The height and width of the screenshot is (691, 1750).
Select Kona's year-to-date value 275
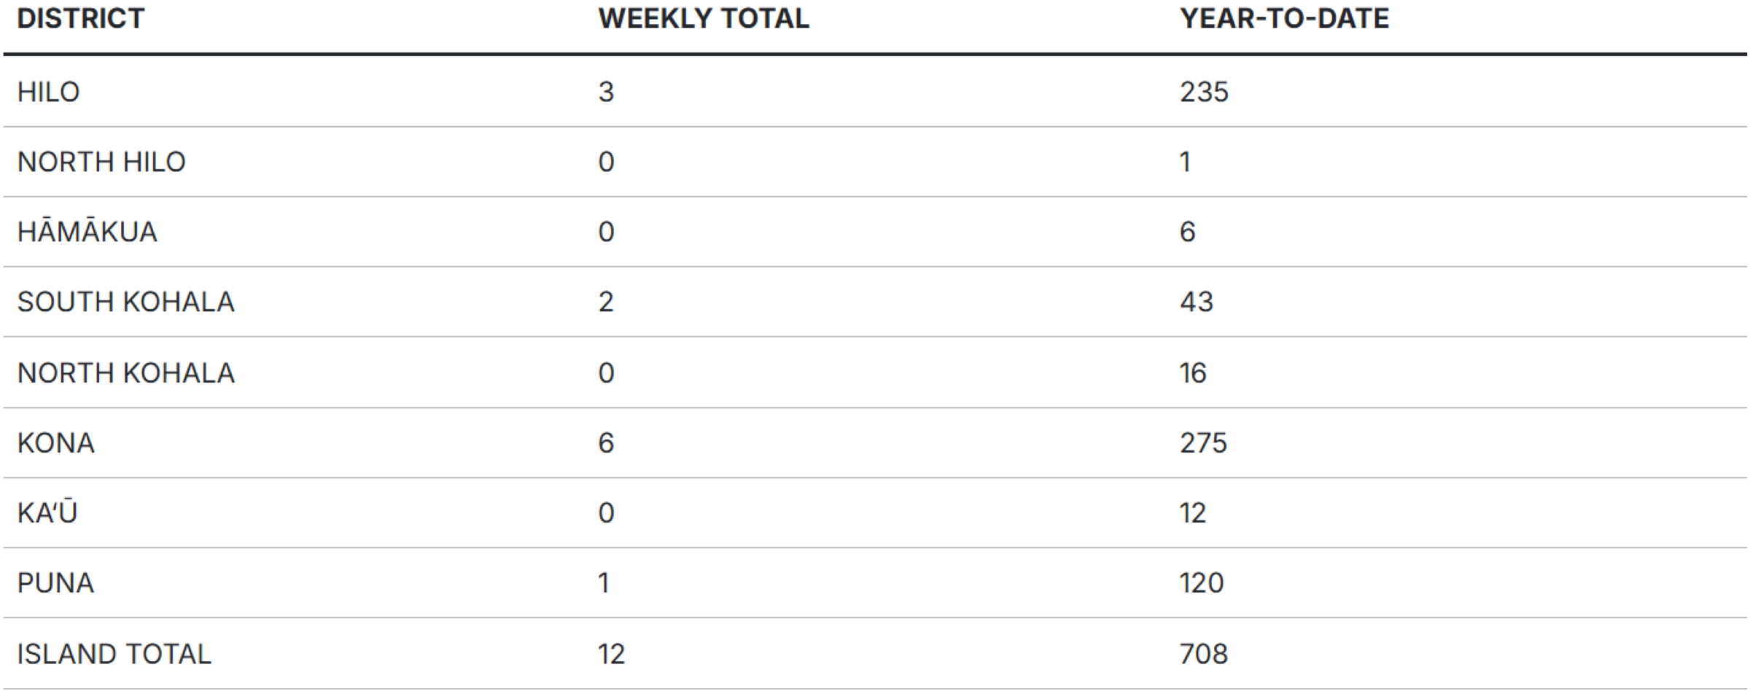coord(1204,443)
